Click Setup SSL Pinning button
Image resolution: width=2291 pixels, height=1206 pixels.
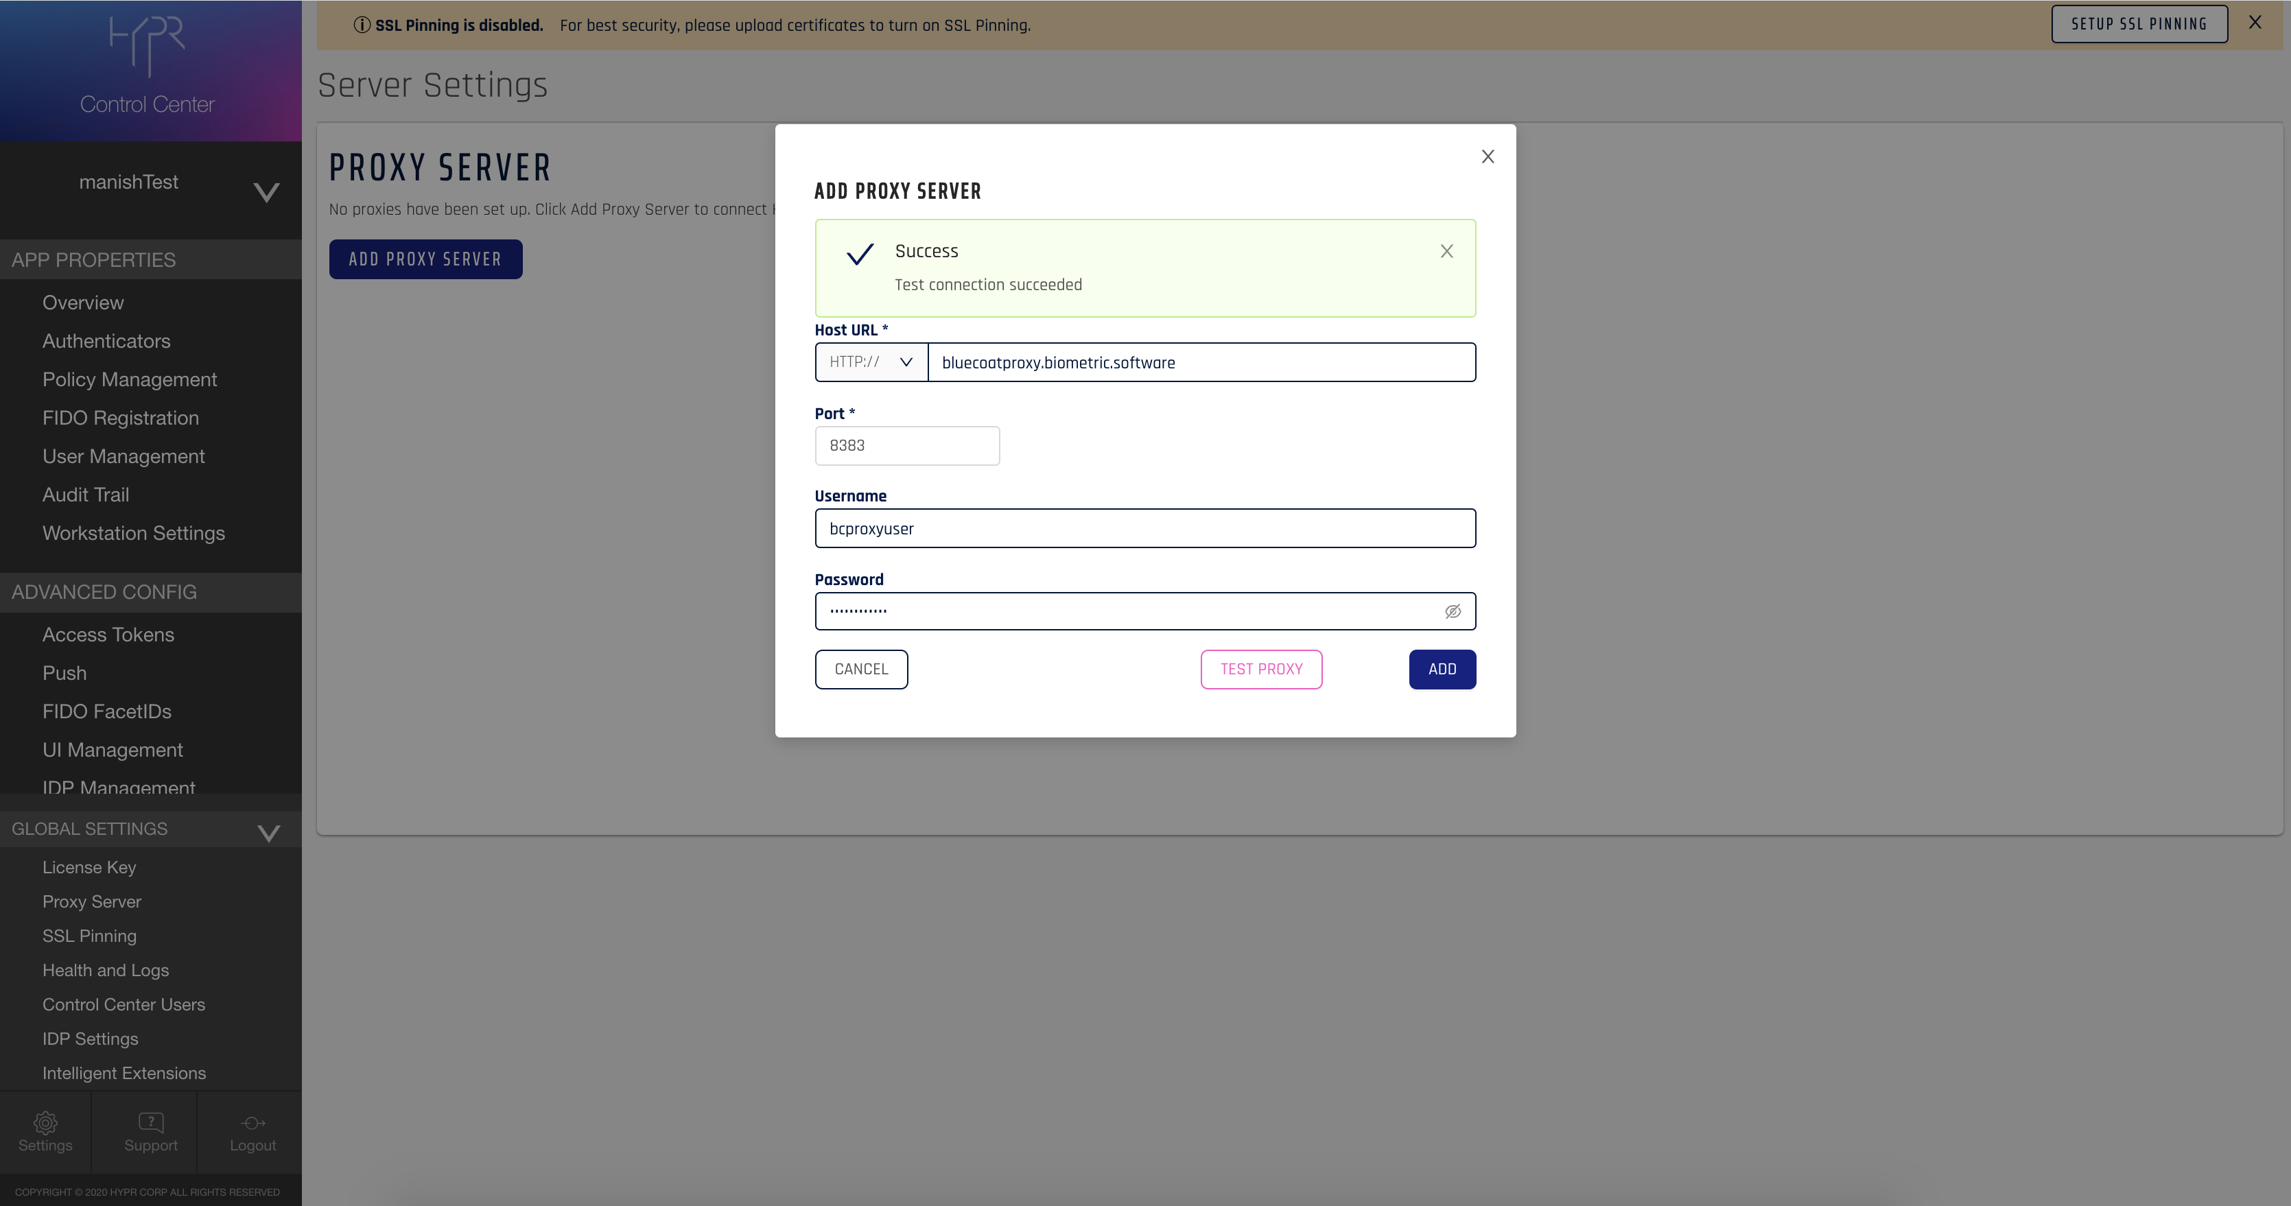point(2139,24)
